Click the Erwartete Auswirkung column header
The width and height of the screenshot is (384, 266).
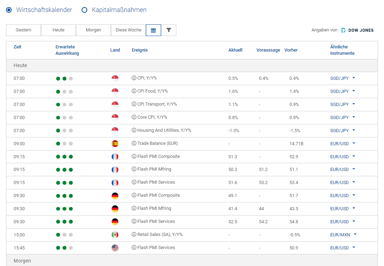click(x=67, y=50)
